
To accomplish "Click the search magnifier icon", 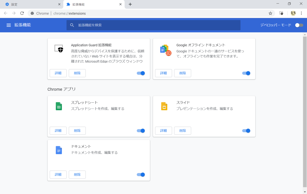I will (72, 25).
